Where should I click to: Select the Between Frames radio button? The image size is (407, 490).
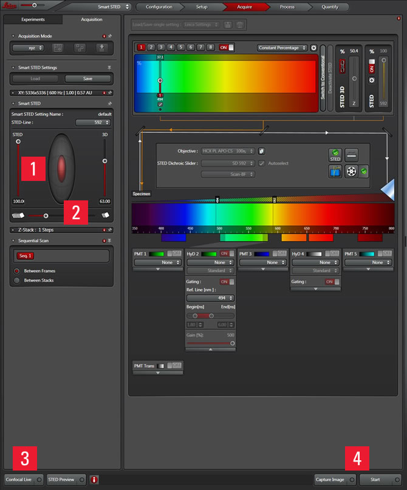click(x=17, y=271)
